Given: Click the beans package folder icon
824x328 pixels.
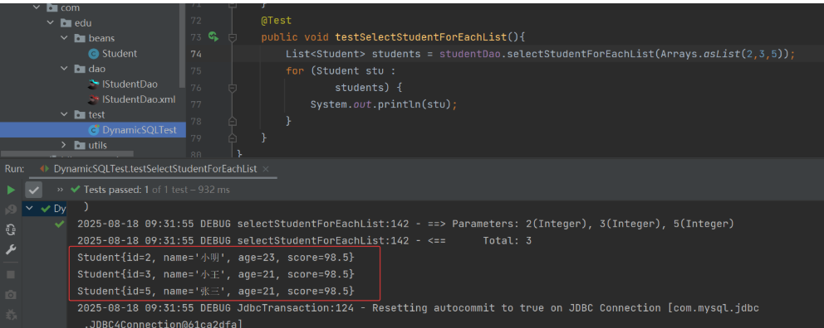Looking at the screenshot, I should (80, 38).
